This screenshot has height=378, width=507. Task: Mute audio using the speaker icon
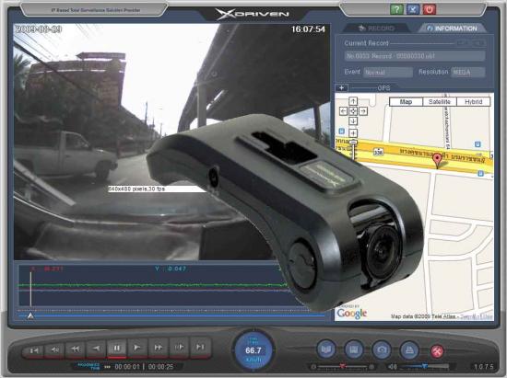[x=392, y=367]
